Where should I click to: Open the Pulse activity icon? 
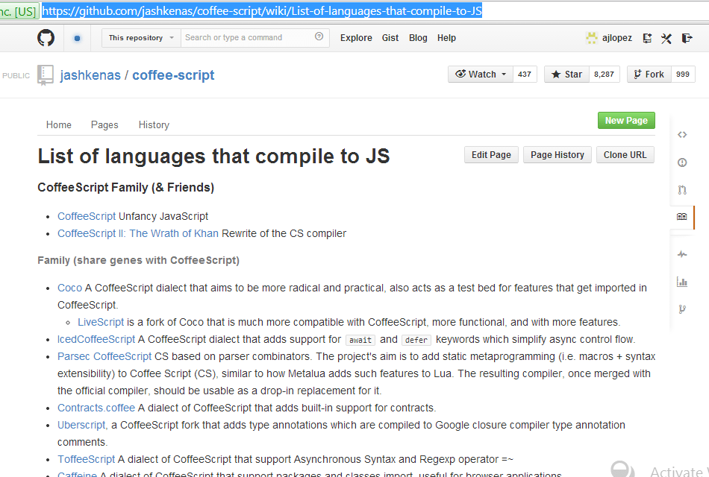pos(681,254)
